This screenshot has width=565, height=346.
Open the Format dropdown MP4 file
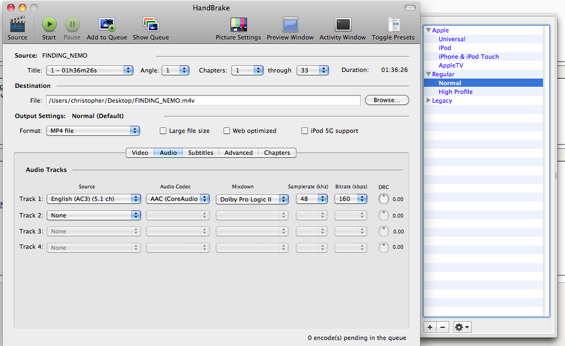pos(93,131)
